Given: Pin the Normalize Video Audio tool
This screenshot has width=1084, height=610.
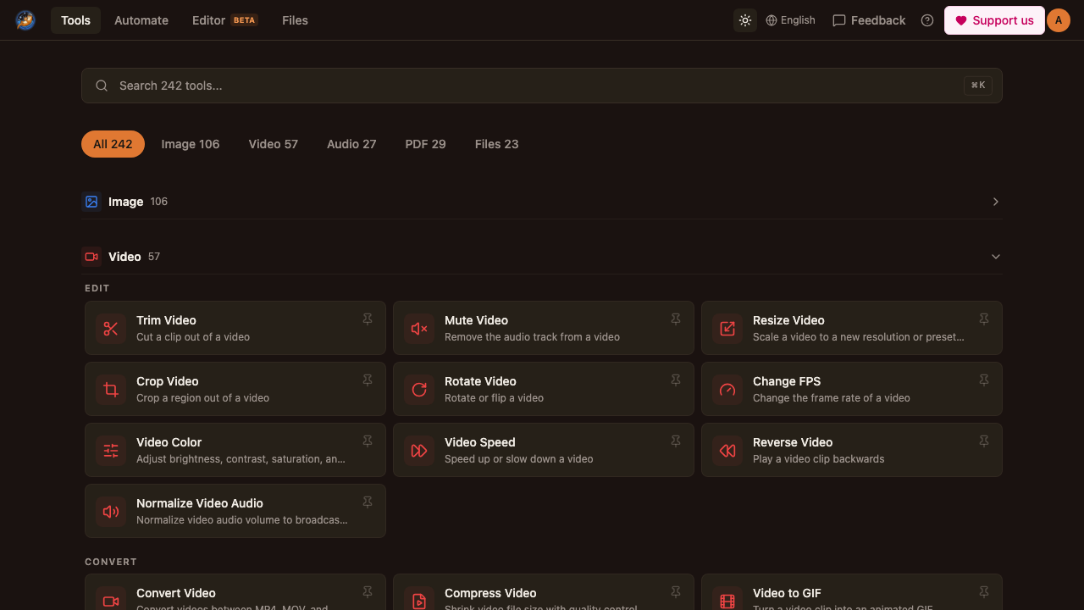Looking at the screenshot, I should coord(368,502).
